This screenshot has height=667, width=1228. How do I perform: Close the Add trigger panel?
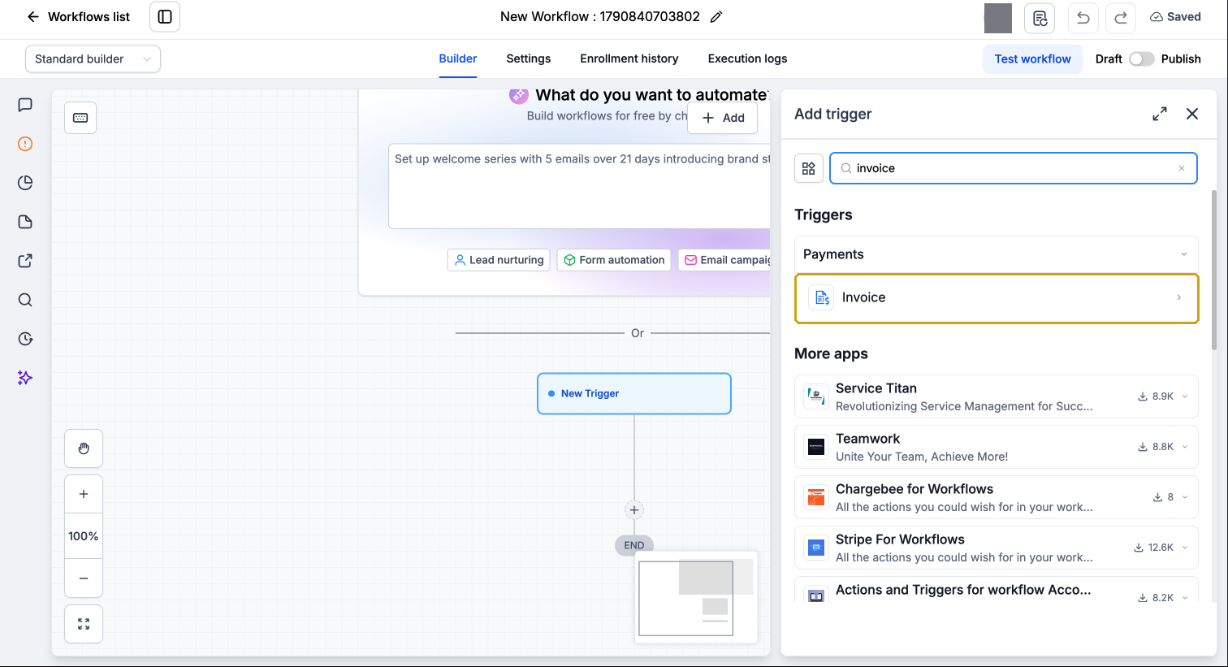click(x=1192, y=114)
